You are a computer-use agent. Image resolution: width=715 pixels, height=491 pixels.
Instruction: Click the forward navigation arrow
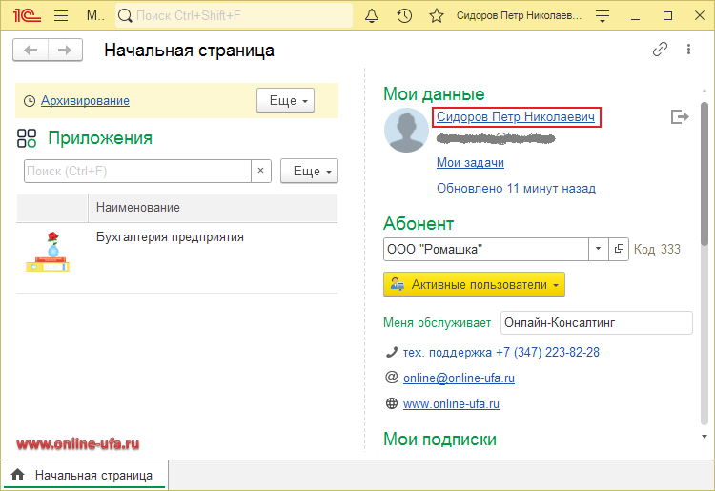(x=64, y=51)
